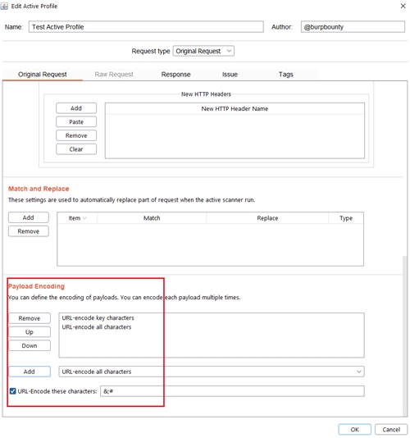
Task: Open the Request type dropdown
Action: click(203, 51)
